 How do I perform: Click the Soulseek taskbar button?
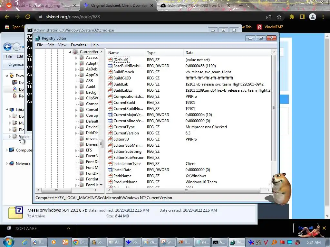133,242
